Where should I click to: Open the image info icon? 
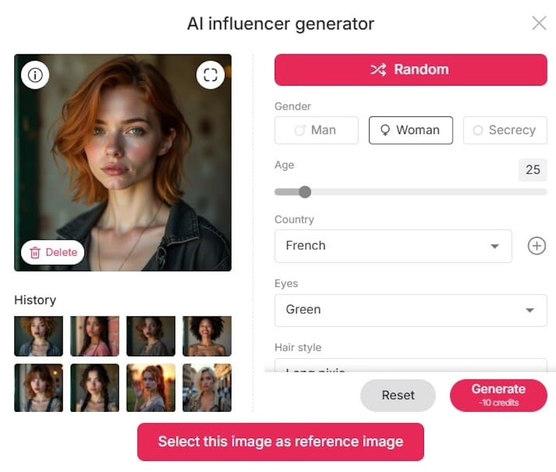tap(35, 75)
